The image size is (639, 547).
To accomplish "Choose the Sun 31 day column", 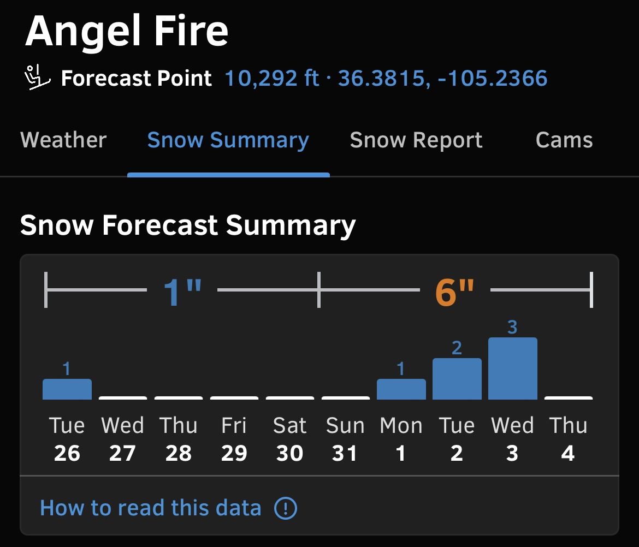I will [345, 439].
